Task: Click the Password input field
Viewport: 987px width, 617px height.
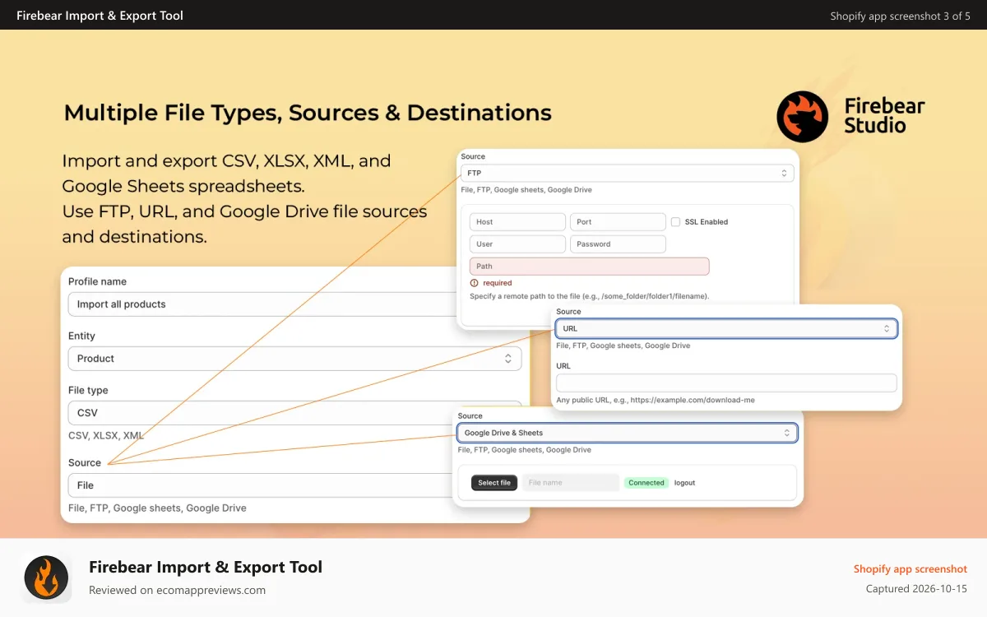Action: (618, 244)
